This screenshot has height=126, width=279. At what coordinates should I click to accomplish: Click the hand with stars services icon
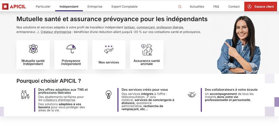(109, 49)
